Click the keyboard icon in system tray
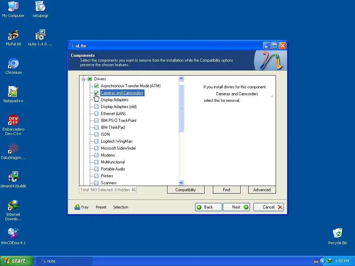Image resolution: width=355 pixels, height=266 pixels. [316, 261]
